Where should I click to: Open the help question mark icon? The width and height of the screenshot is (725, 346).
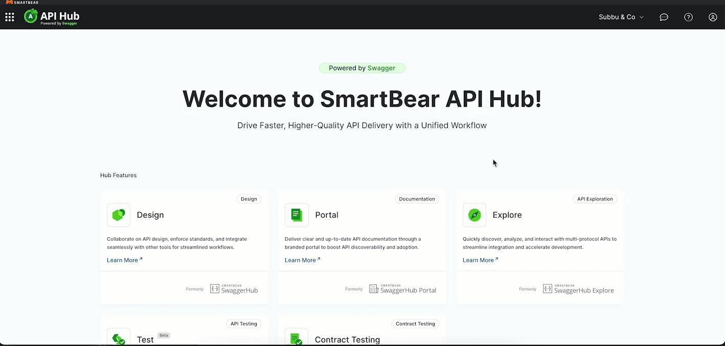(688, 17)
